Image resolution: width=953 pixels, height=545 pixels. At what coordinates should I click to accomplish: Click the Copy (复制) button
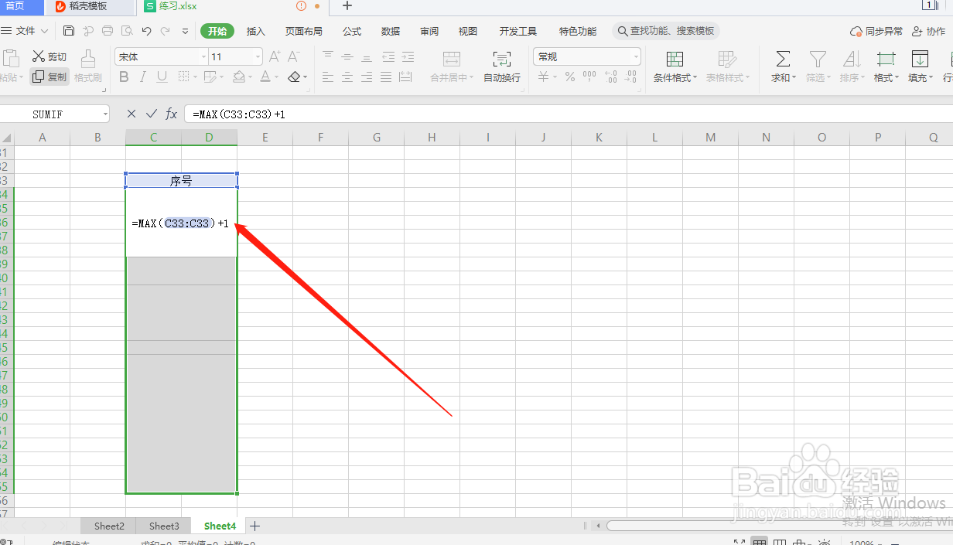[x=50, y=77]
